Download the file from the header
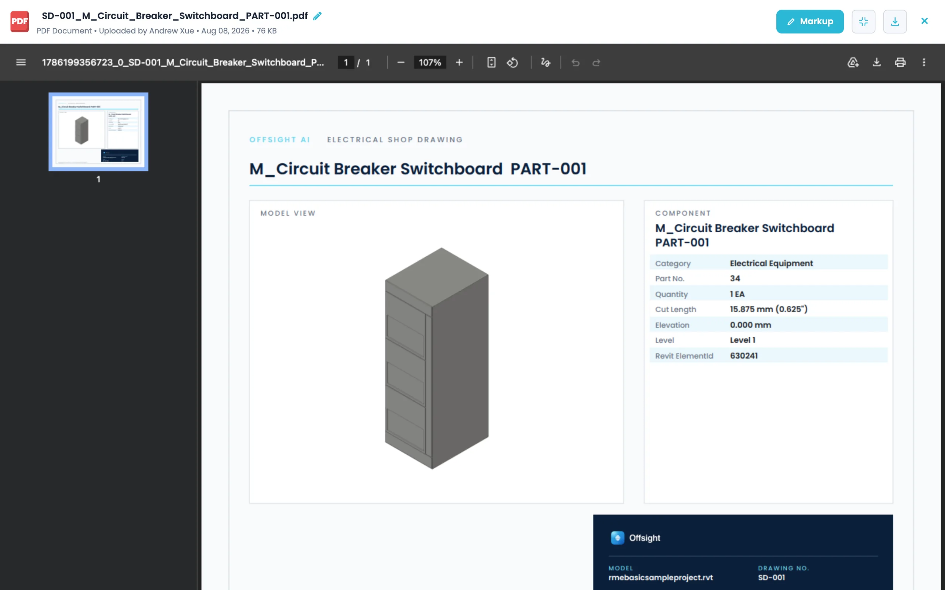 pyautogui.click(x=895, y=21)
